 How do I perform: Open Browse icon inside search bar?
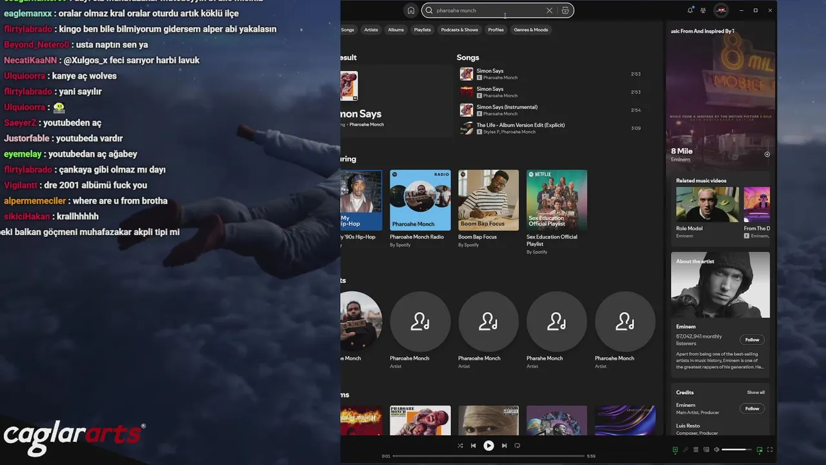565,10
